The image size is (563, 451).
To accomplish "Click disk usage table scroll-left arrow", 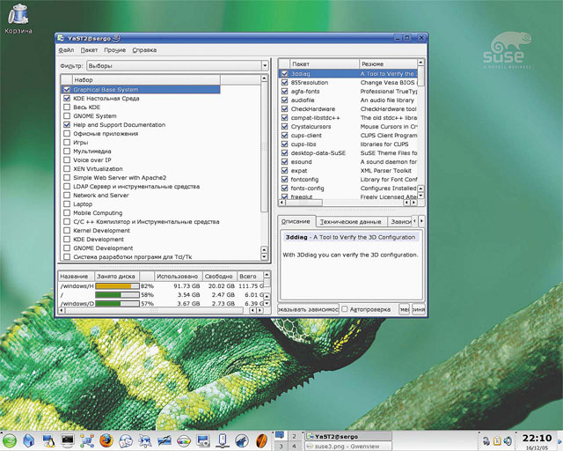I will click(62, 310).
